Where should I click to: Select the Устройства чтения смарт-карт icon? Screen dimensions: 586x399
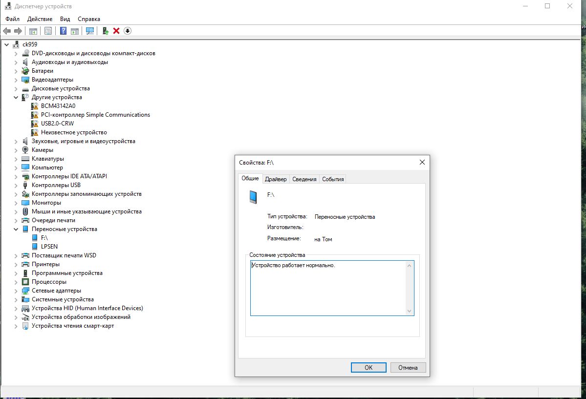pos(25,326)
